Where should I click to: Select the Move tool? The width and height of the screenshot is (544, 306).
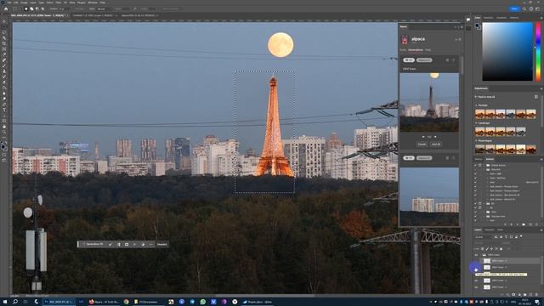pos(4,20)
